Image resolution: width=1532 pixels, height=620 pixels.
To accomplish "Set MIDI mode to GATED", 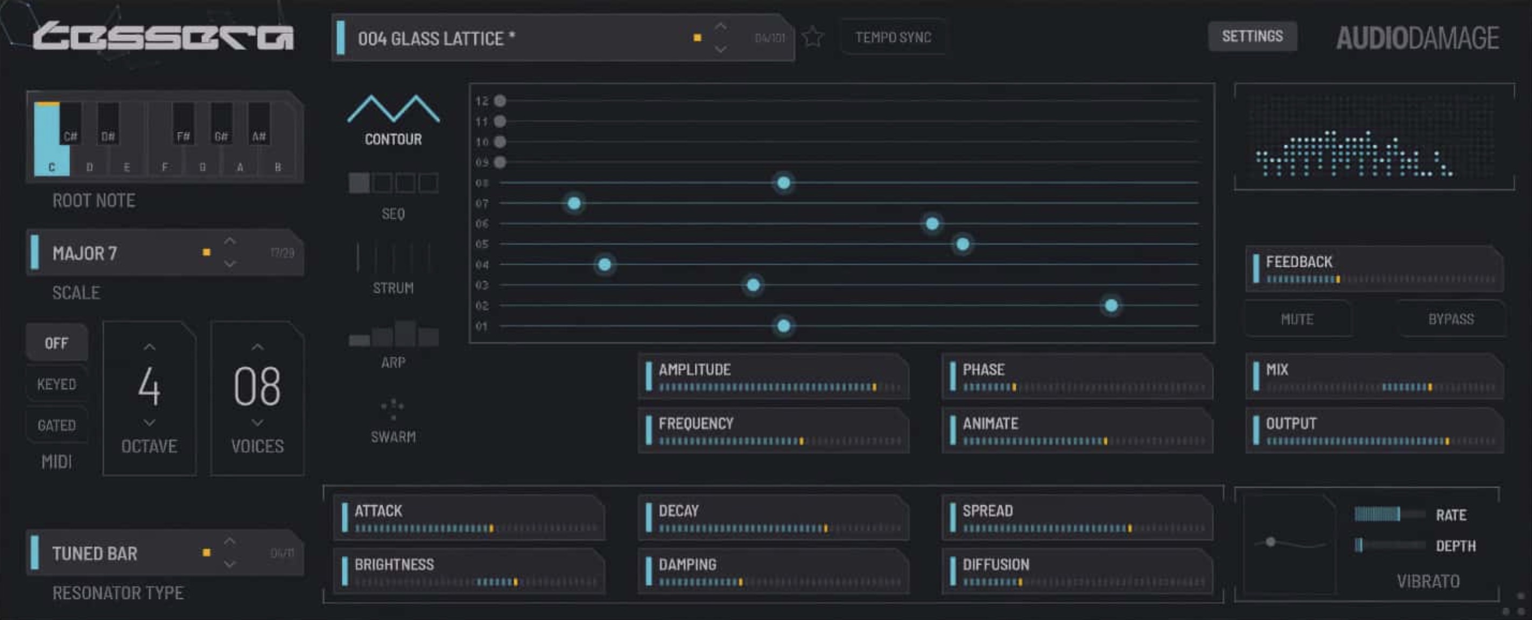I will [57, 425].
